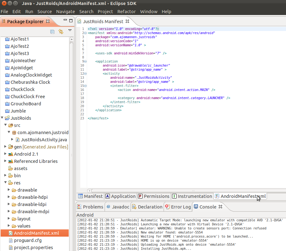This screenshot has width=286, height=251.
Task: Click the Error Log view icon
Action: click(x=167, y=207)
